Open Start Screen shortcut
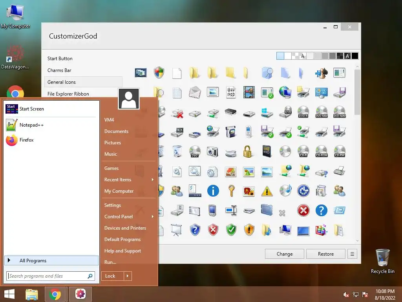The width and height of the screenshot is (402, 302). tap(51, 109)
